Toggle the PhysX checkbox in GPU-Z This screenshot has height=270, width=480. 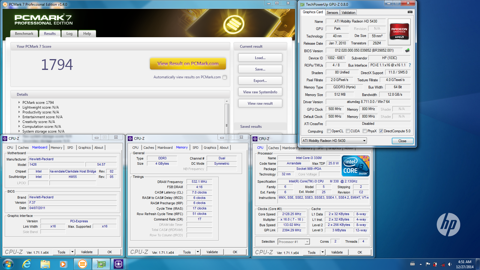[364, 131]
